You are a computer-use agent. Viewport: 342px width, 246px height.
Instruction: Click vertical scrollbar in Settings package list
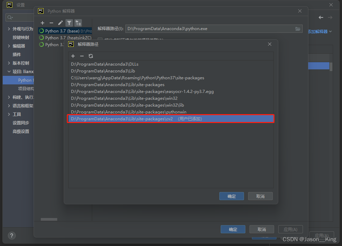[331, 67]
